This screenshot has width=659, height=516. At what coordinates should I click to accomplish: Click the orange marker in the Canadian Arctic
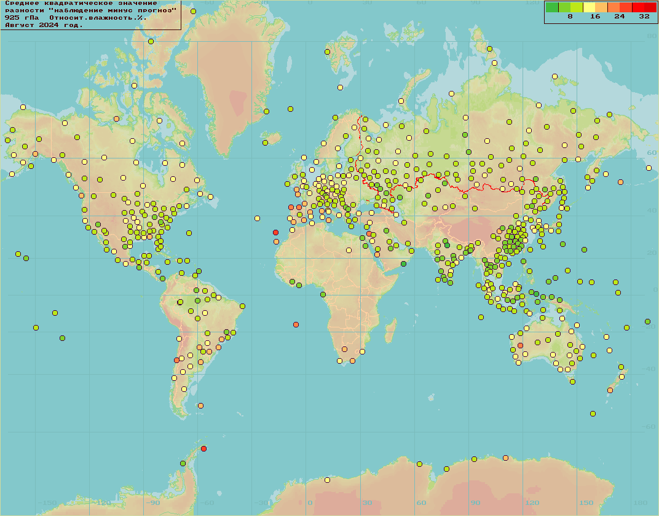click(116, 119)
